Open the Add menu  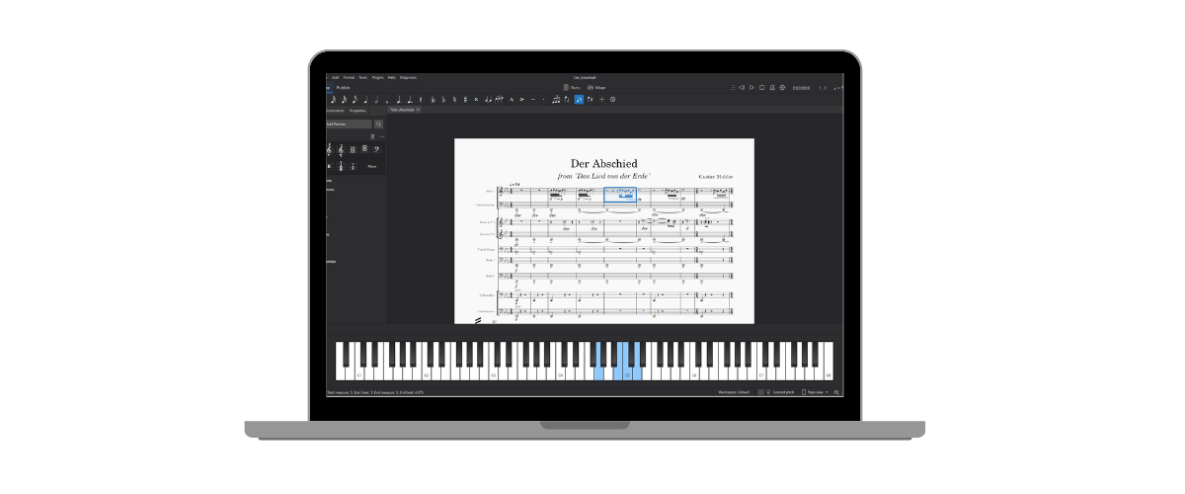tap(336, 77)
